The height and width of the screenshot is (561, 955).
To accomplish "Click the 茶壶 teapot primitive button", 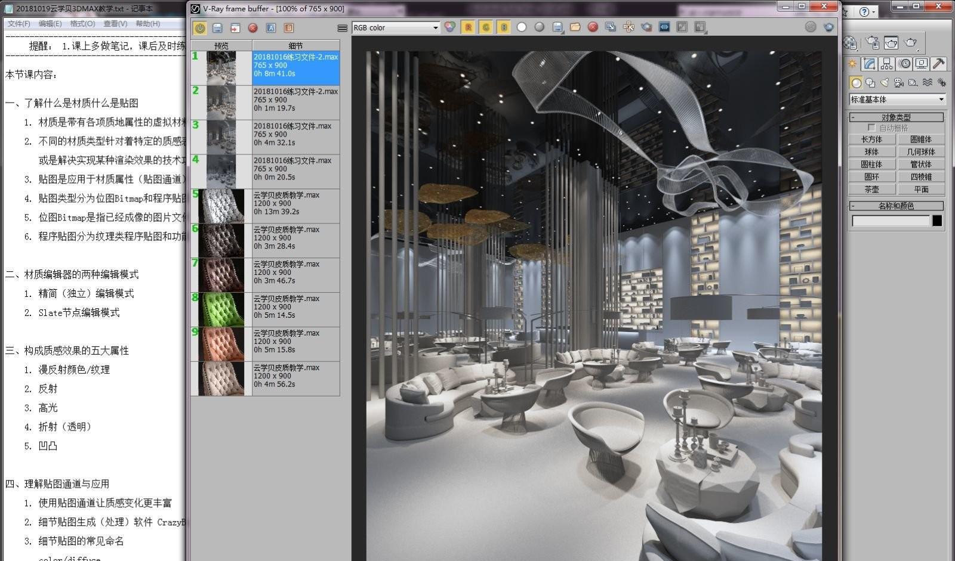I will pos(871,189).
